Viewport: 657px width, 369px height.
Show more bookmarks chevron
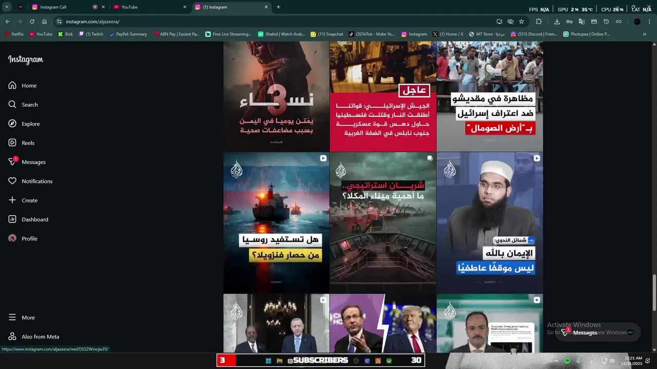pos(645,34)
